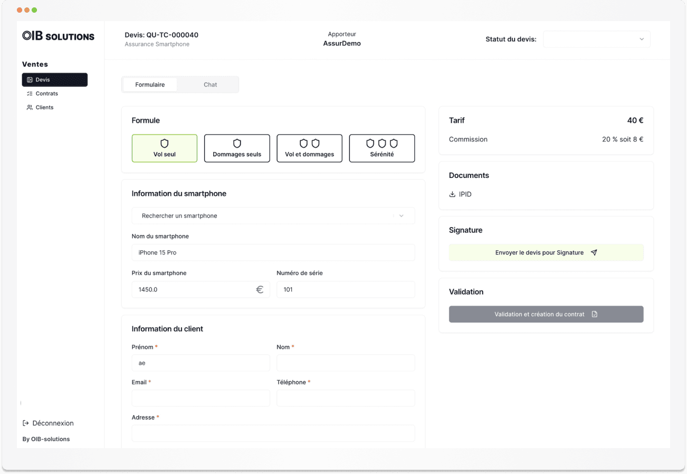Click the euro symbol in smartphone price field
Image resolution: width=687 pixels, height=474 pixels.
260,289
